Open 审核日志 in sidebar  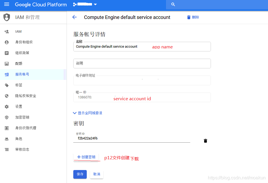point(33,149)
